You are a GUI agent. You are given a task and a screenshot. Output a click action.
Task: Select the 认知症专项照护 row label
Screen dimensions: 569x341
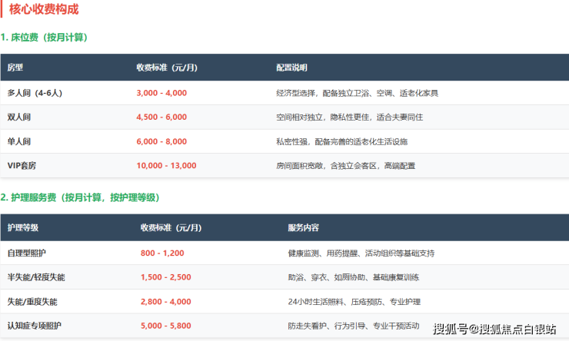point(36,326)
